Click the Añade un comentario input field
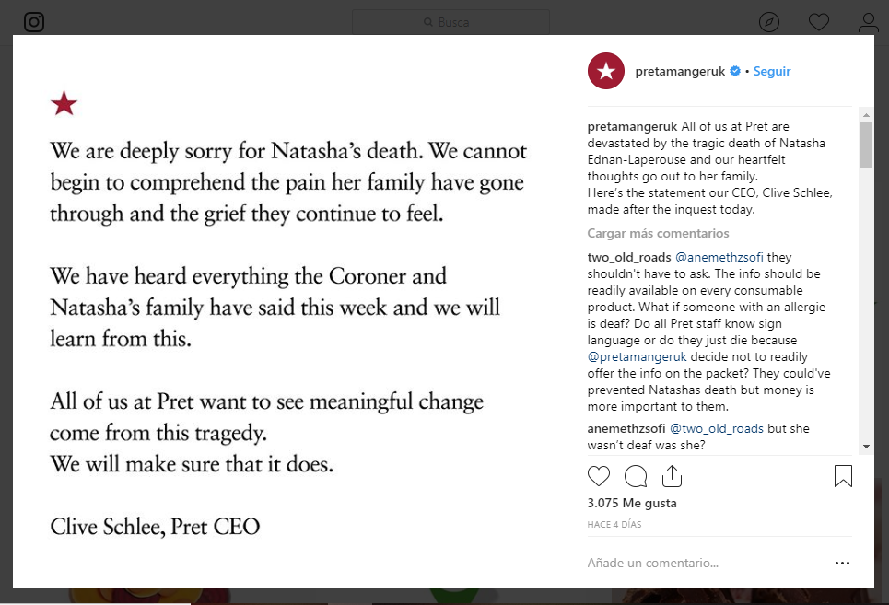The width and height of the screenshot is (889, 605). [x=700, y=563]
